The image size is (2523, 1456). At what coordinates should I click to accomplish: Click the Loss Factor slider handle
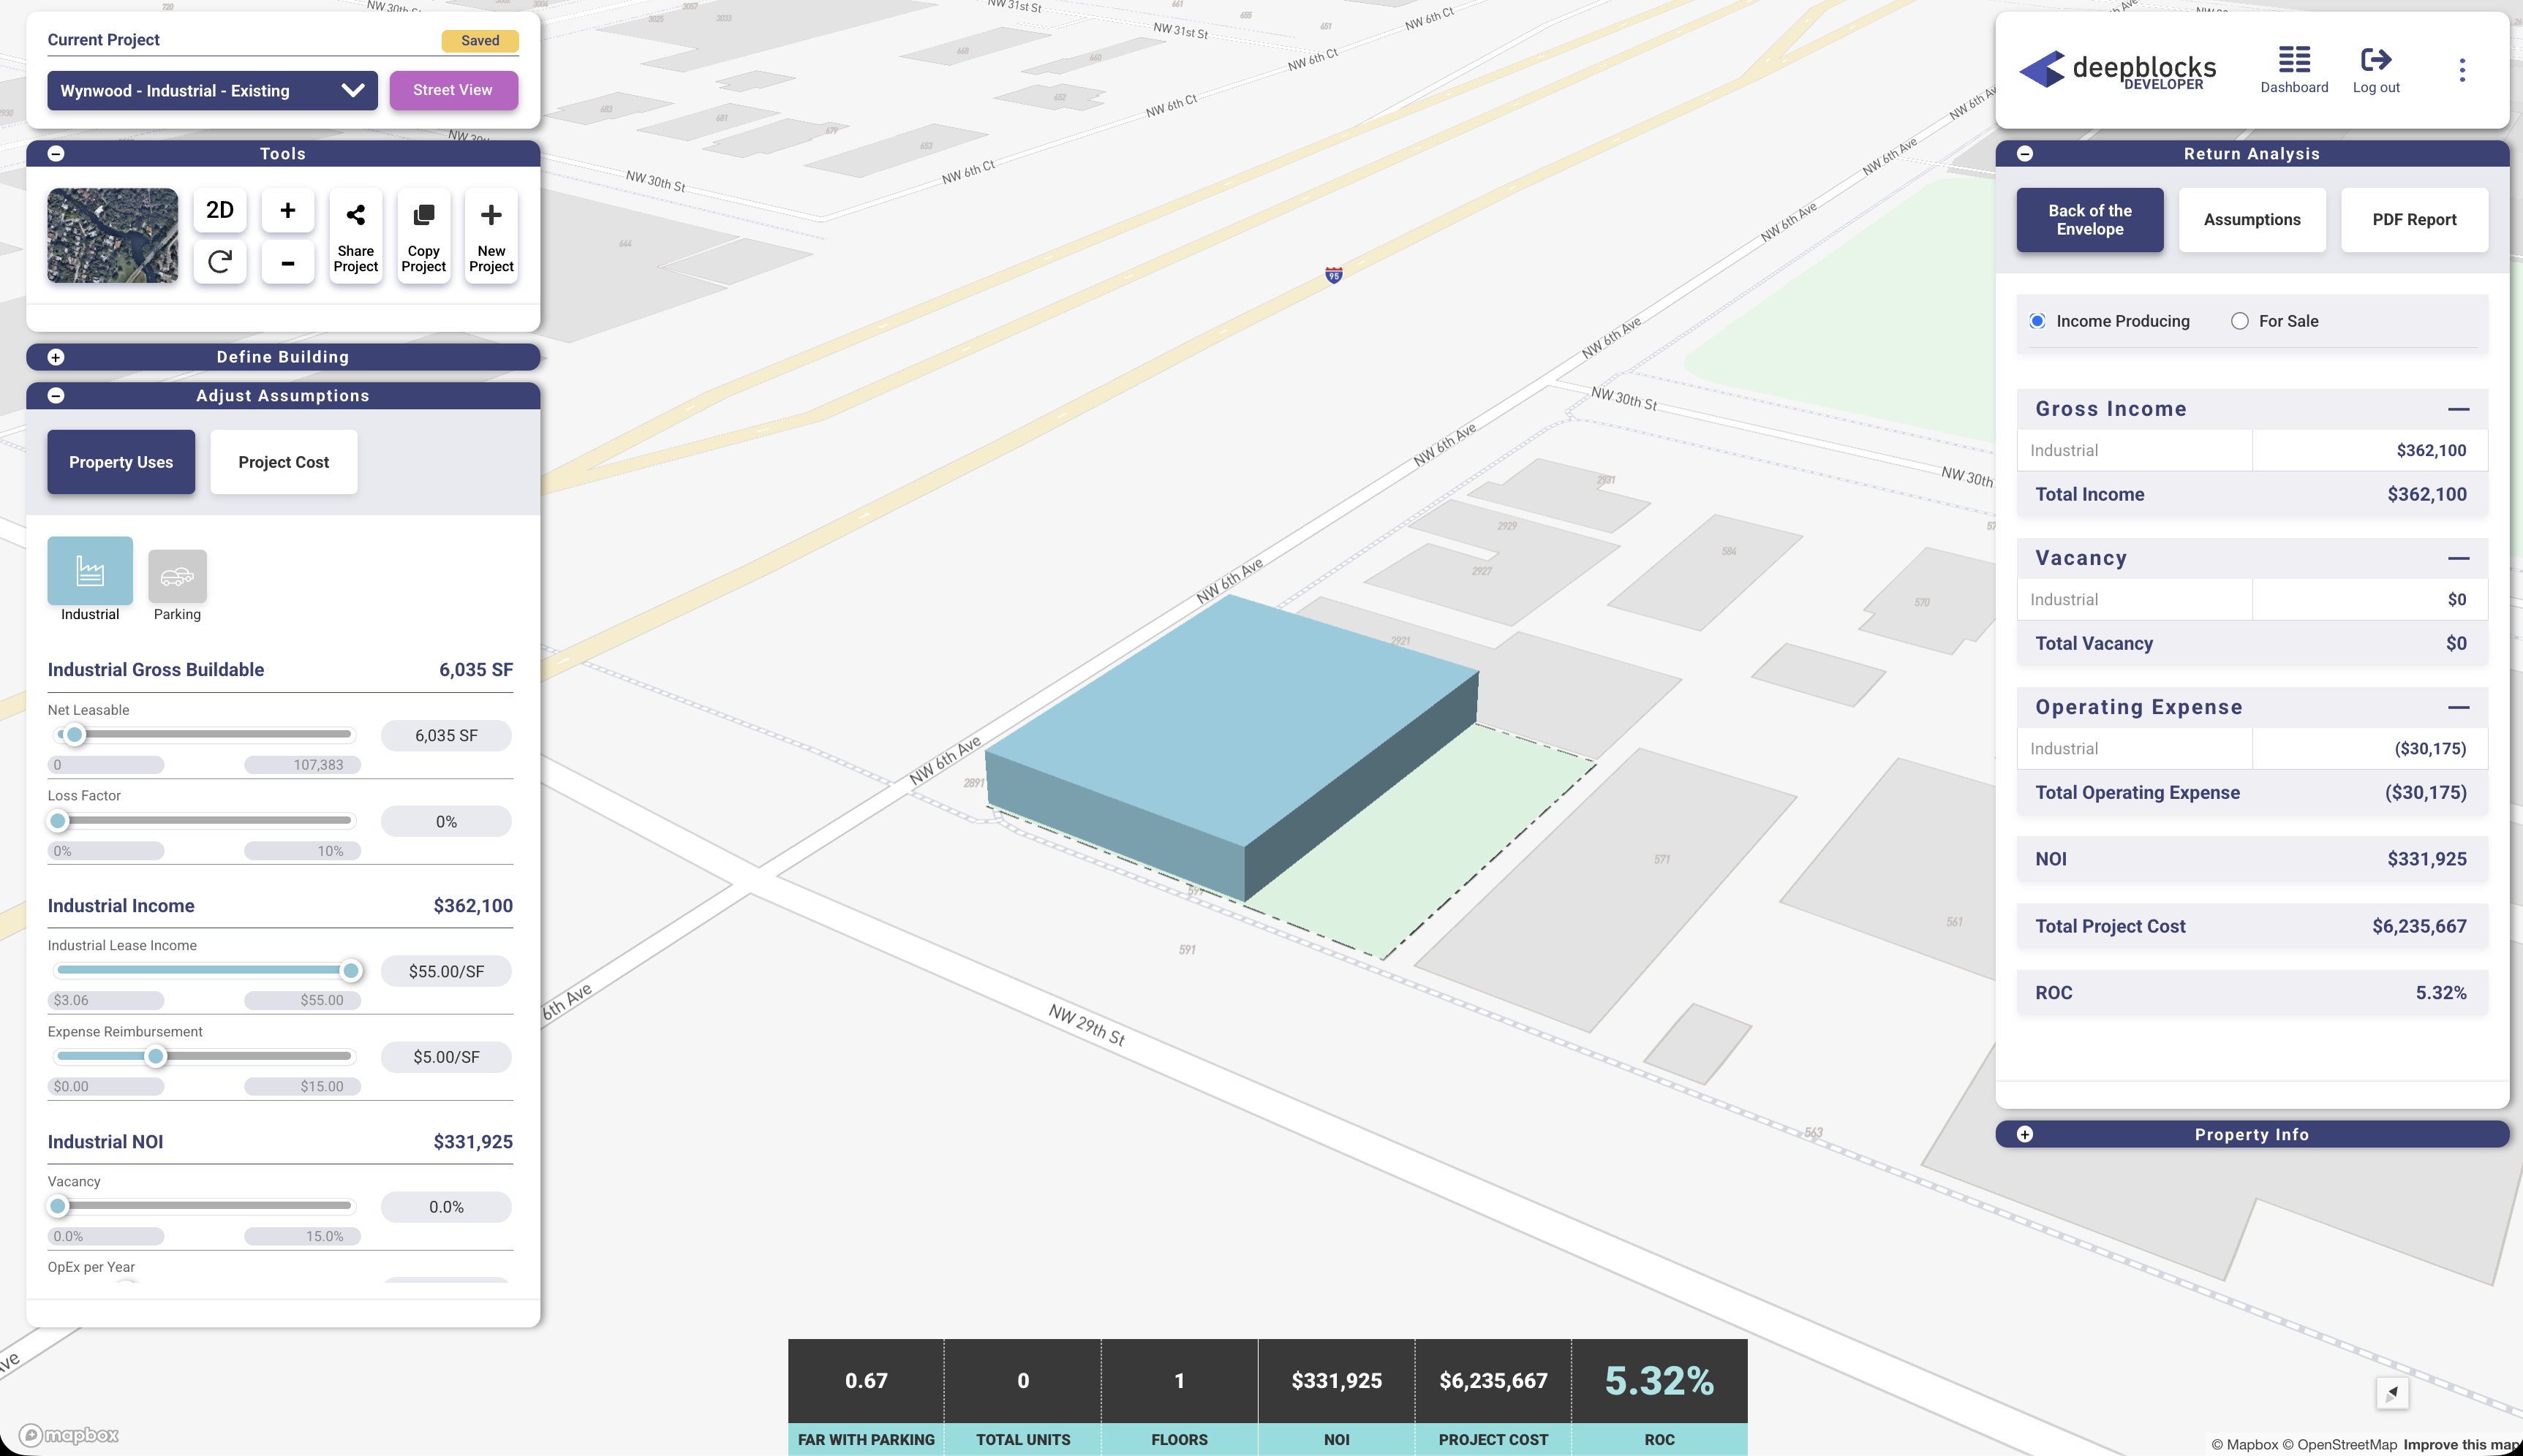coord(58,821)
